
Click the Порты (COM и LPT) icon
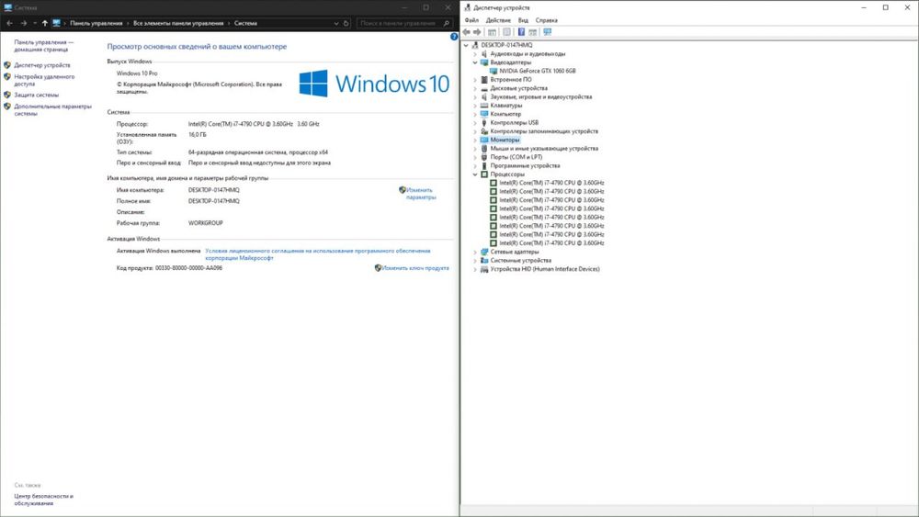pyautogui.click(x=484, y=158)
